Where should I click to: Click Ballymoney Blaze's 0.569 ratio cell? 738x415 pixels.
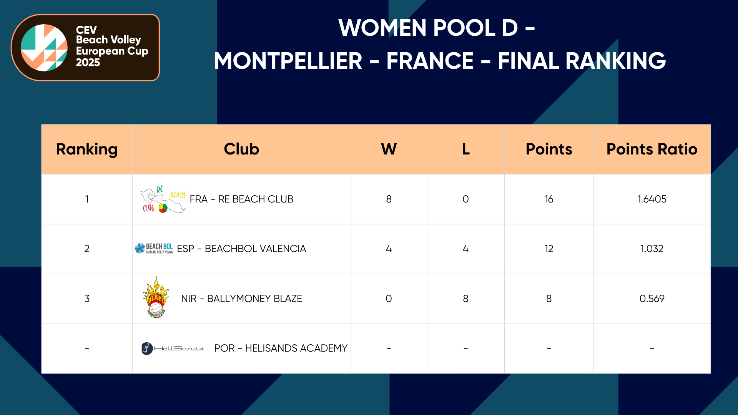point(652,299)
